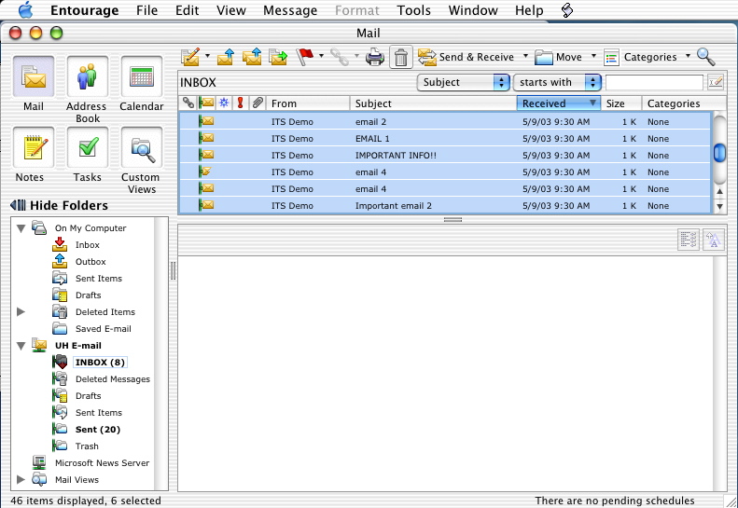Collapse the UH E-mail account
This screenshot has width=738, height=508.
click(21, 346)
